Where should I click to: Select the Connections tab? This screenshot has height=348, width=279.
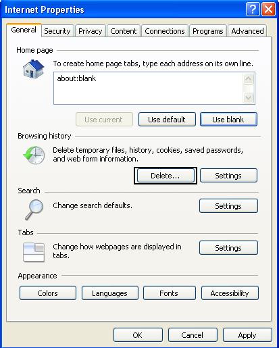coord(165,31)
